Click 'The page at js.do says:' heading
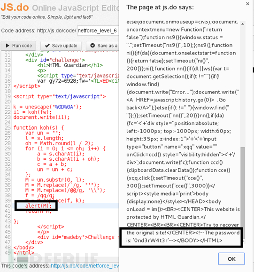Image resolution: width=254 pixels, height=272 pixels. (x=160, y=8)
